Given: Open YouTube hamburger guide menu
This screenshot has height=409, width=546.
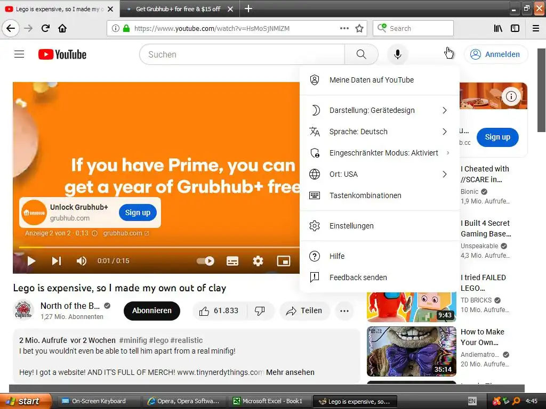Looking at the screenshot, I should [19, 54].
